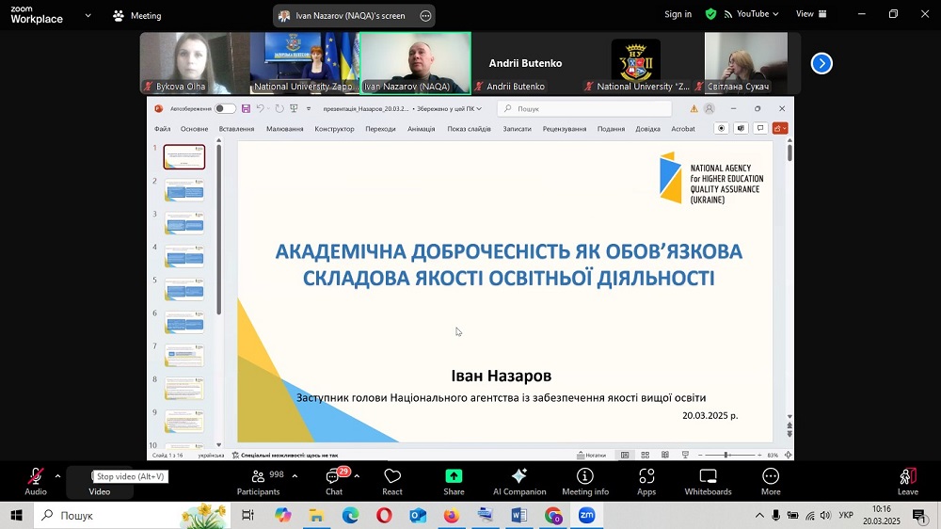Open the Meeting info icon
The height and width of the screenshot is (529, 941).
(585, 480)
